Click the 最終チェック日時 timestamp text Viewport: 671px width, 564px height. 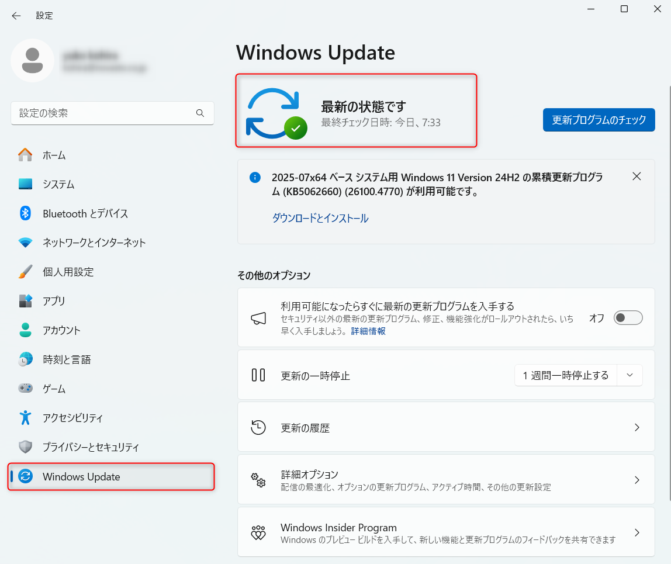click(381, 122)
